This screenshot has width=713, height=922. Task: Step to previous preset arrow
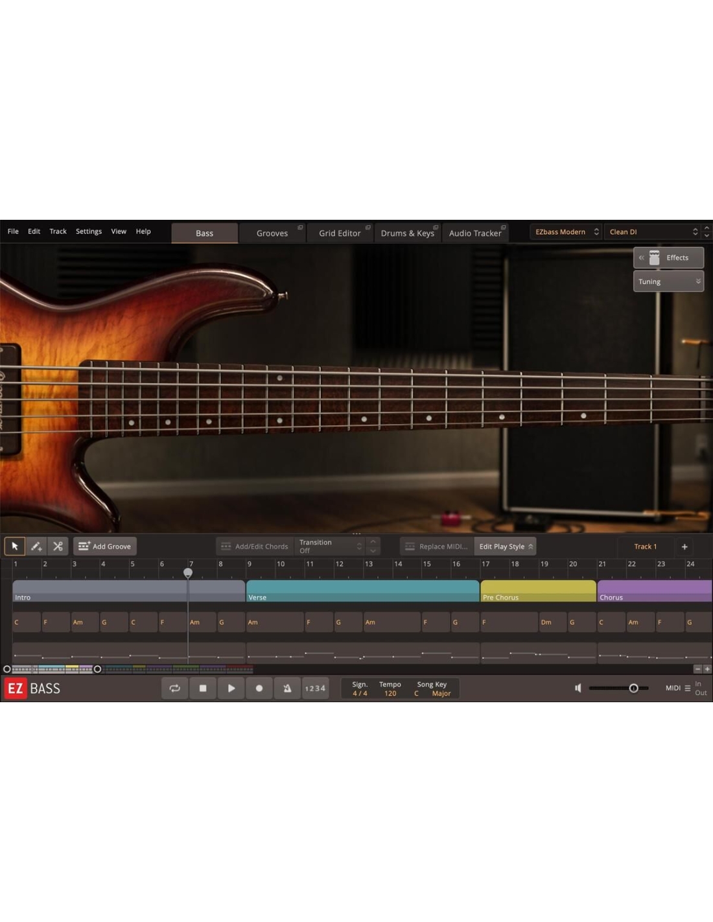pos(707,228)
